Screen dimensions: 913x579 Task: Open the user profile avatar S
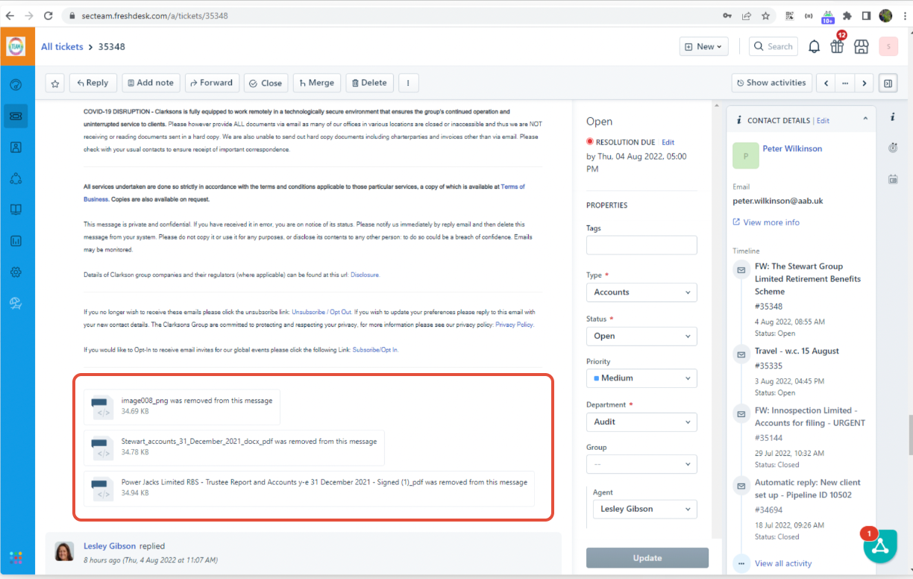coord(888,46)
